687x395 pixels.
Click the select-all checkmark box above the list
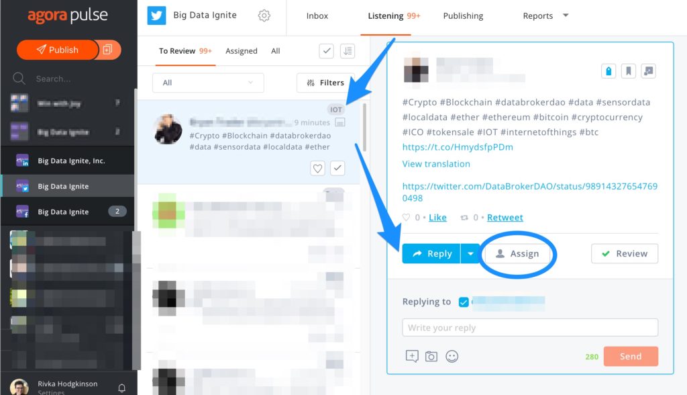tap(327, 51)
